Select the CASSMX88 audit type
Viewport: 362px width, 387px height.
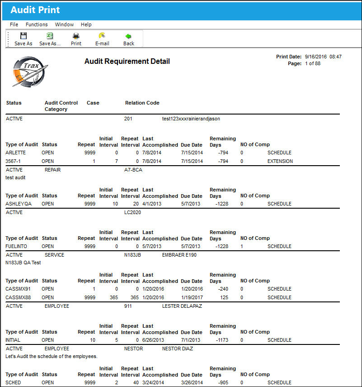pos(18,297)
